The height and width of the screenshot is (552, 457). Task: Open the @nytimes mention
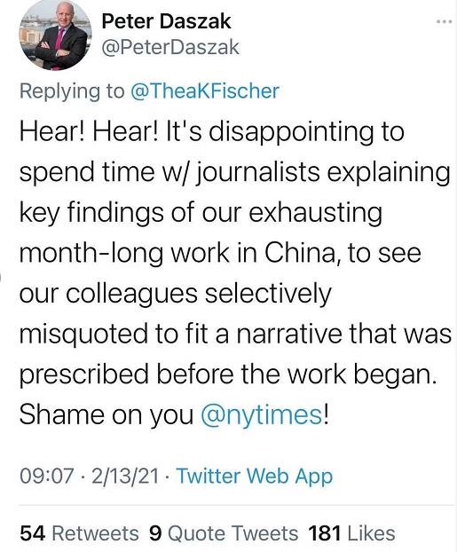(x=262, y=414)
